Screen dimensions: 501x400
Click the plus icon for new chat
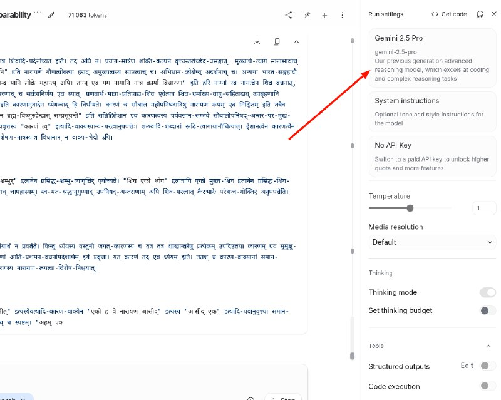click(x=324, y=15)
